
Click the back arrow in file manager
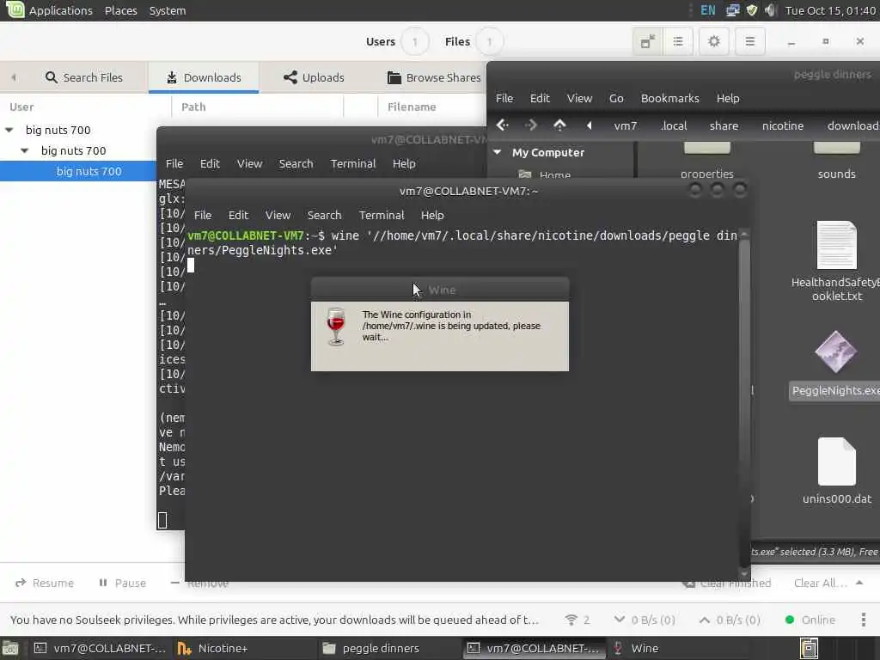point(502,125)
